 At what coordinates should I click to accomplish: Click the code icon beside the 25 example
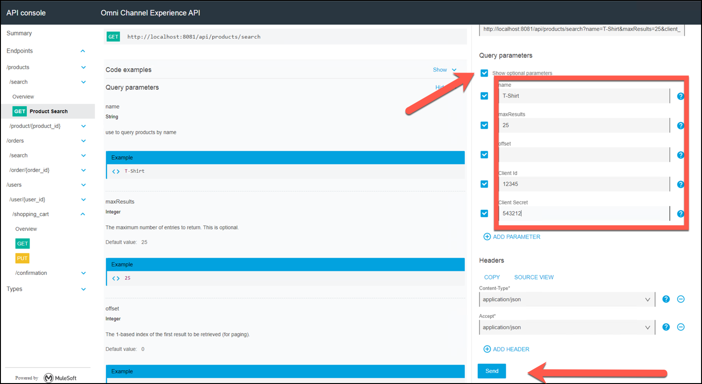116,278
